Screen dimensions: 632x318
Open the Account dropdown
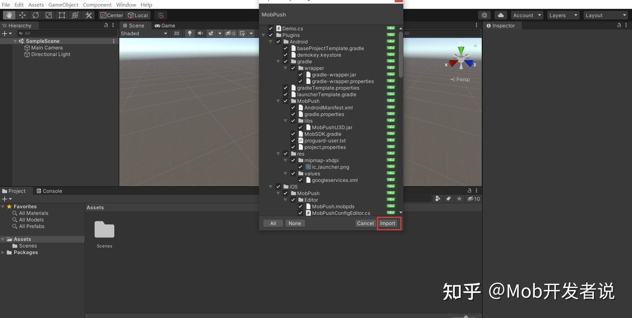tap(527, 15)
